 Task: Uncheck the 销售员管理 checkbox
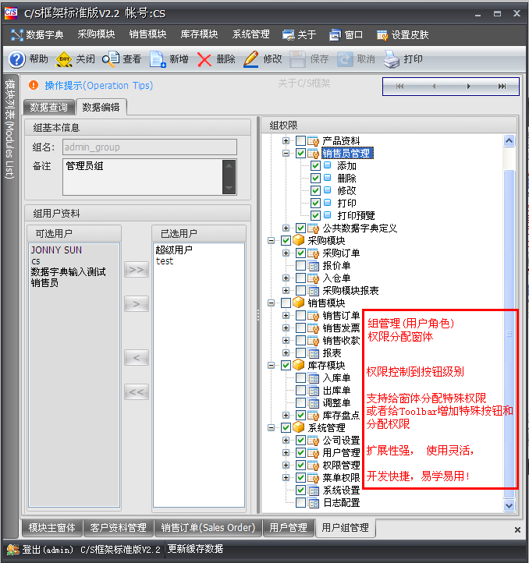pos(300,154)
